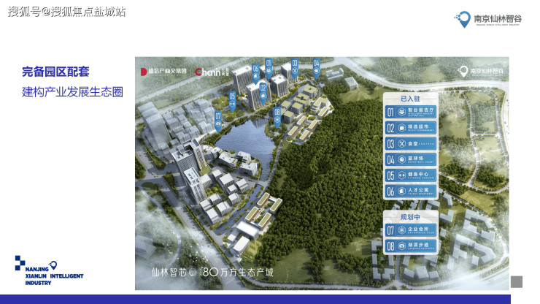The image size is (540, 304).
Task: Choose legend entry 03 食堂
Action: [411, 144]
